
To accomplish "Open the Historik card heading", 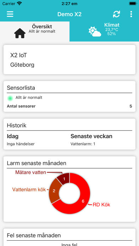I will tap(17, 125).
